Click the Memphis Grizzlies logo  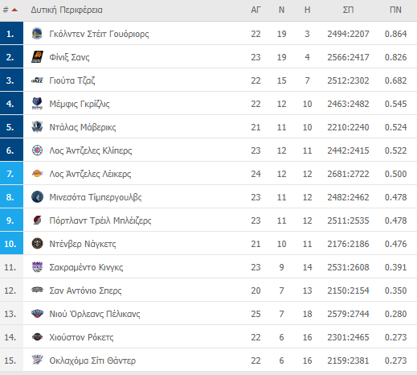[x=37, y=104]
